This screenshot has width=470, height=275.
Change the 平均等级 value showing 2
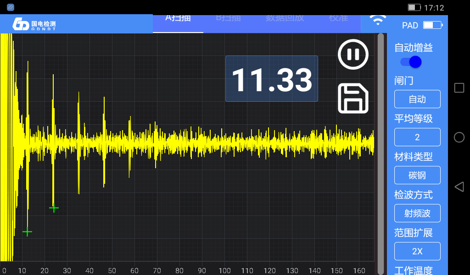(417, 137)
